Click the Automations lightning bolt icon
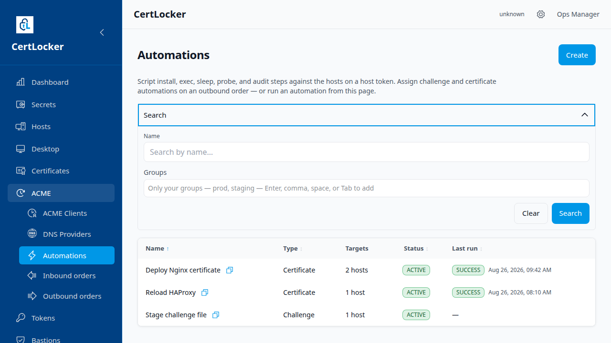Viewport: 611px width, 343px height. pyautogui.click(x=32, y=255)
